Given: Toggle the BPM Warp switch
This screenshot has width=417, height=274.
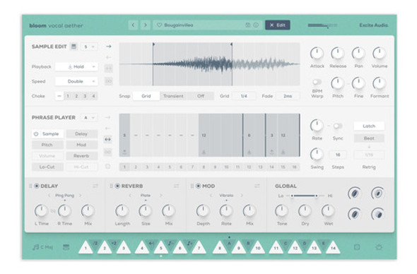Looking at the screenshot, I should coord(317,82).
